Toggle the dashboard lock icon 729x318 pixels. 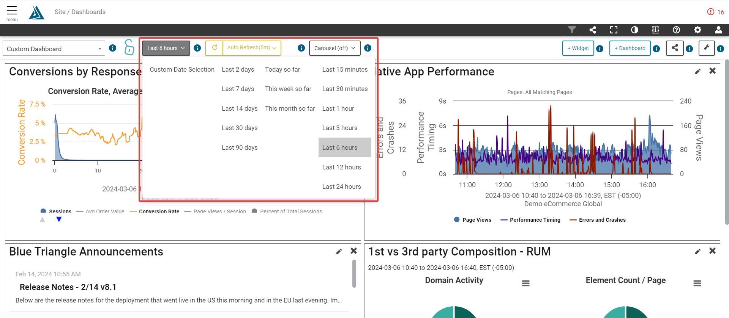[129, 48]
